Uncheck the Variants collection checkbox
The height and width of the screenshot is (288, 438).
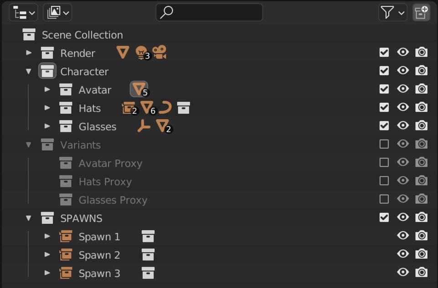(383, 144)
